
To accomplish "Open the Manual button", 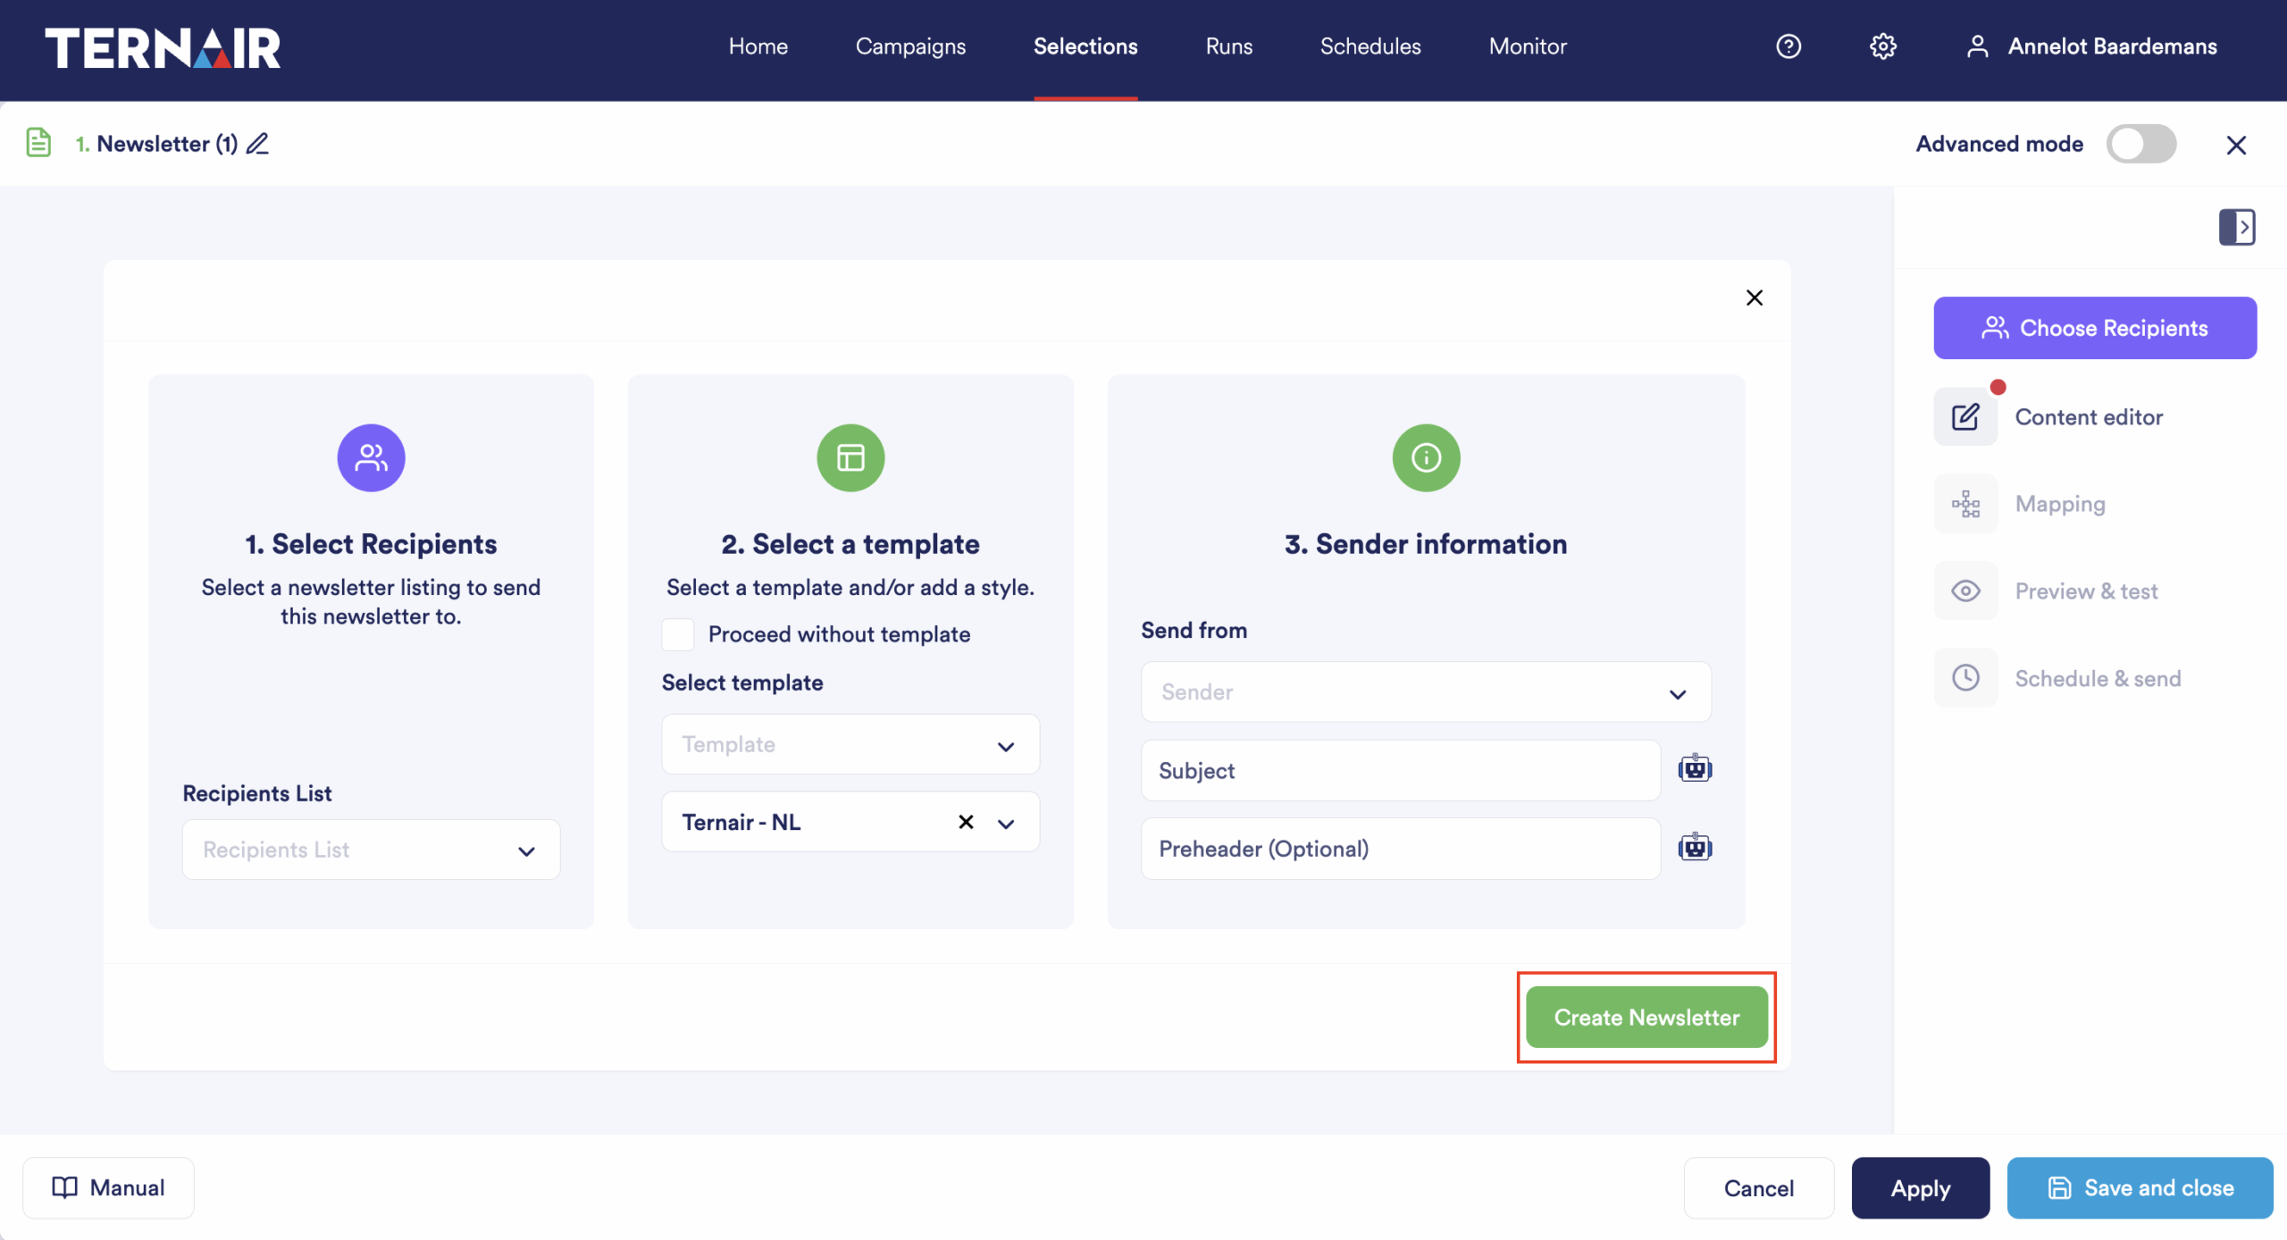I will (108, 1188).
